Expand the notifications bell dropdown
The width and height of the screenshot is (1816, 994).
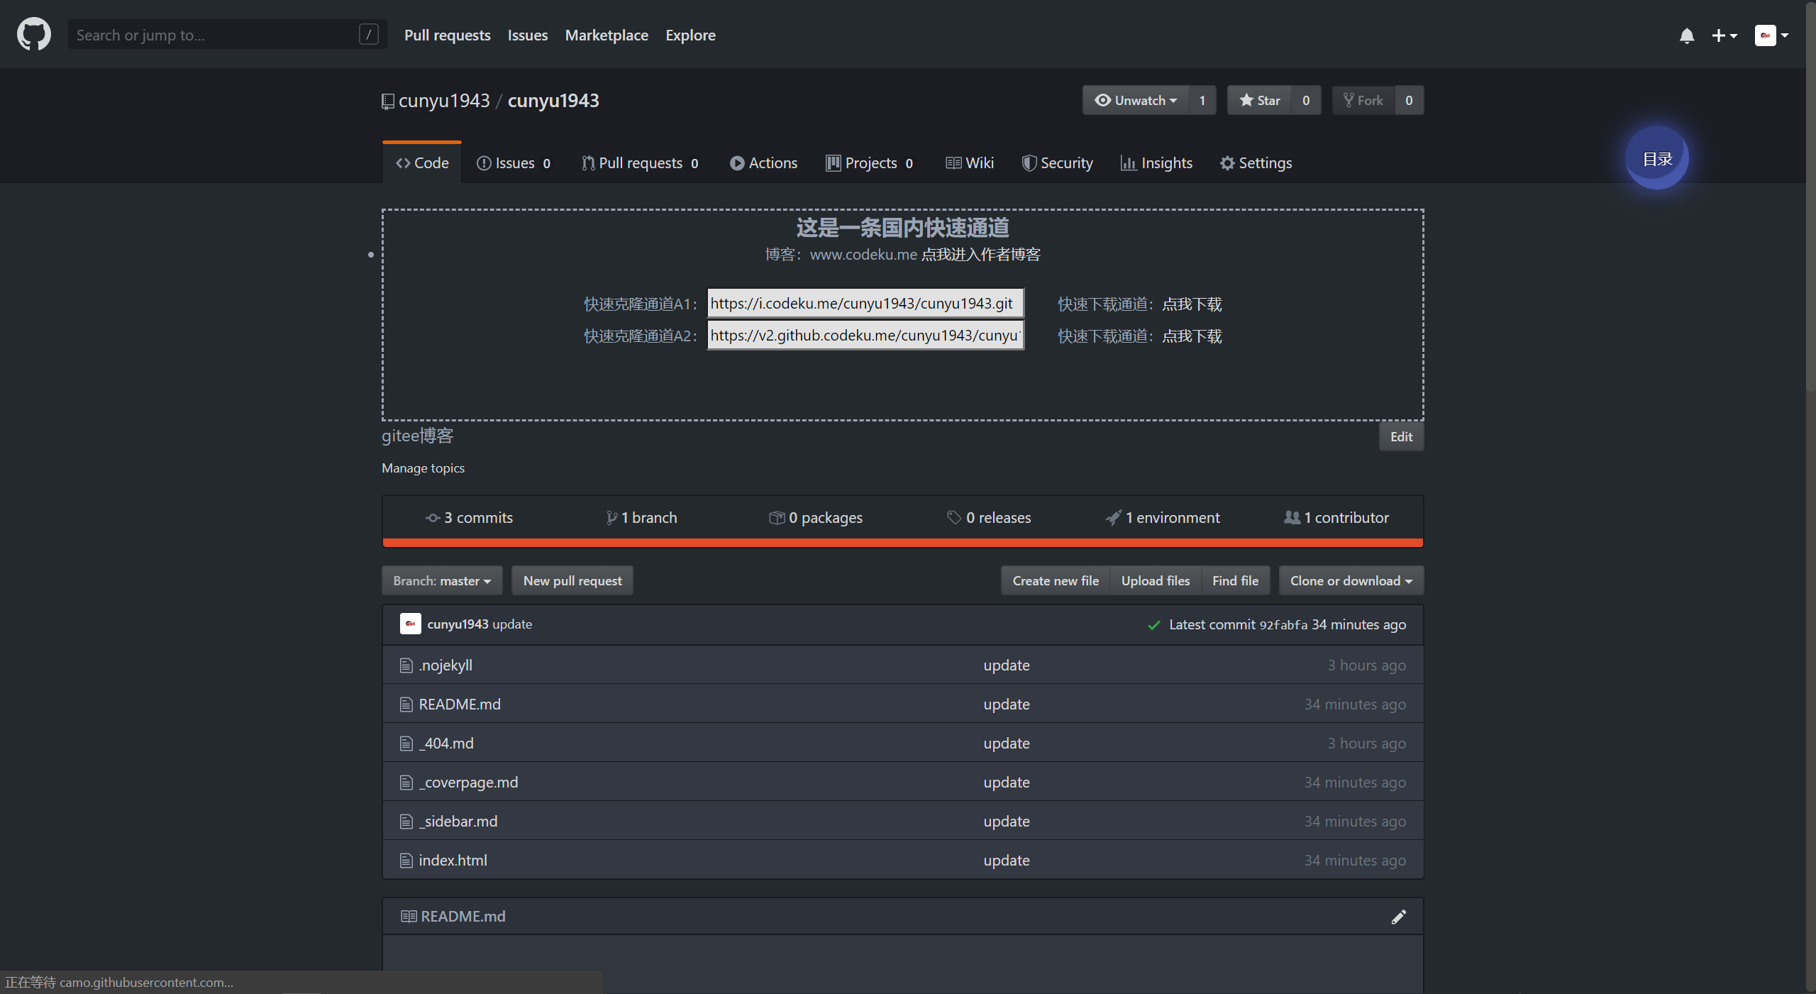tap(1686, 34)
